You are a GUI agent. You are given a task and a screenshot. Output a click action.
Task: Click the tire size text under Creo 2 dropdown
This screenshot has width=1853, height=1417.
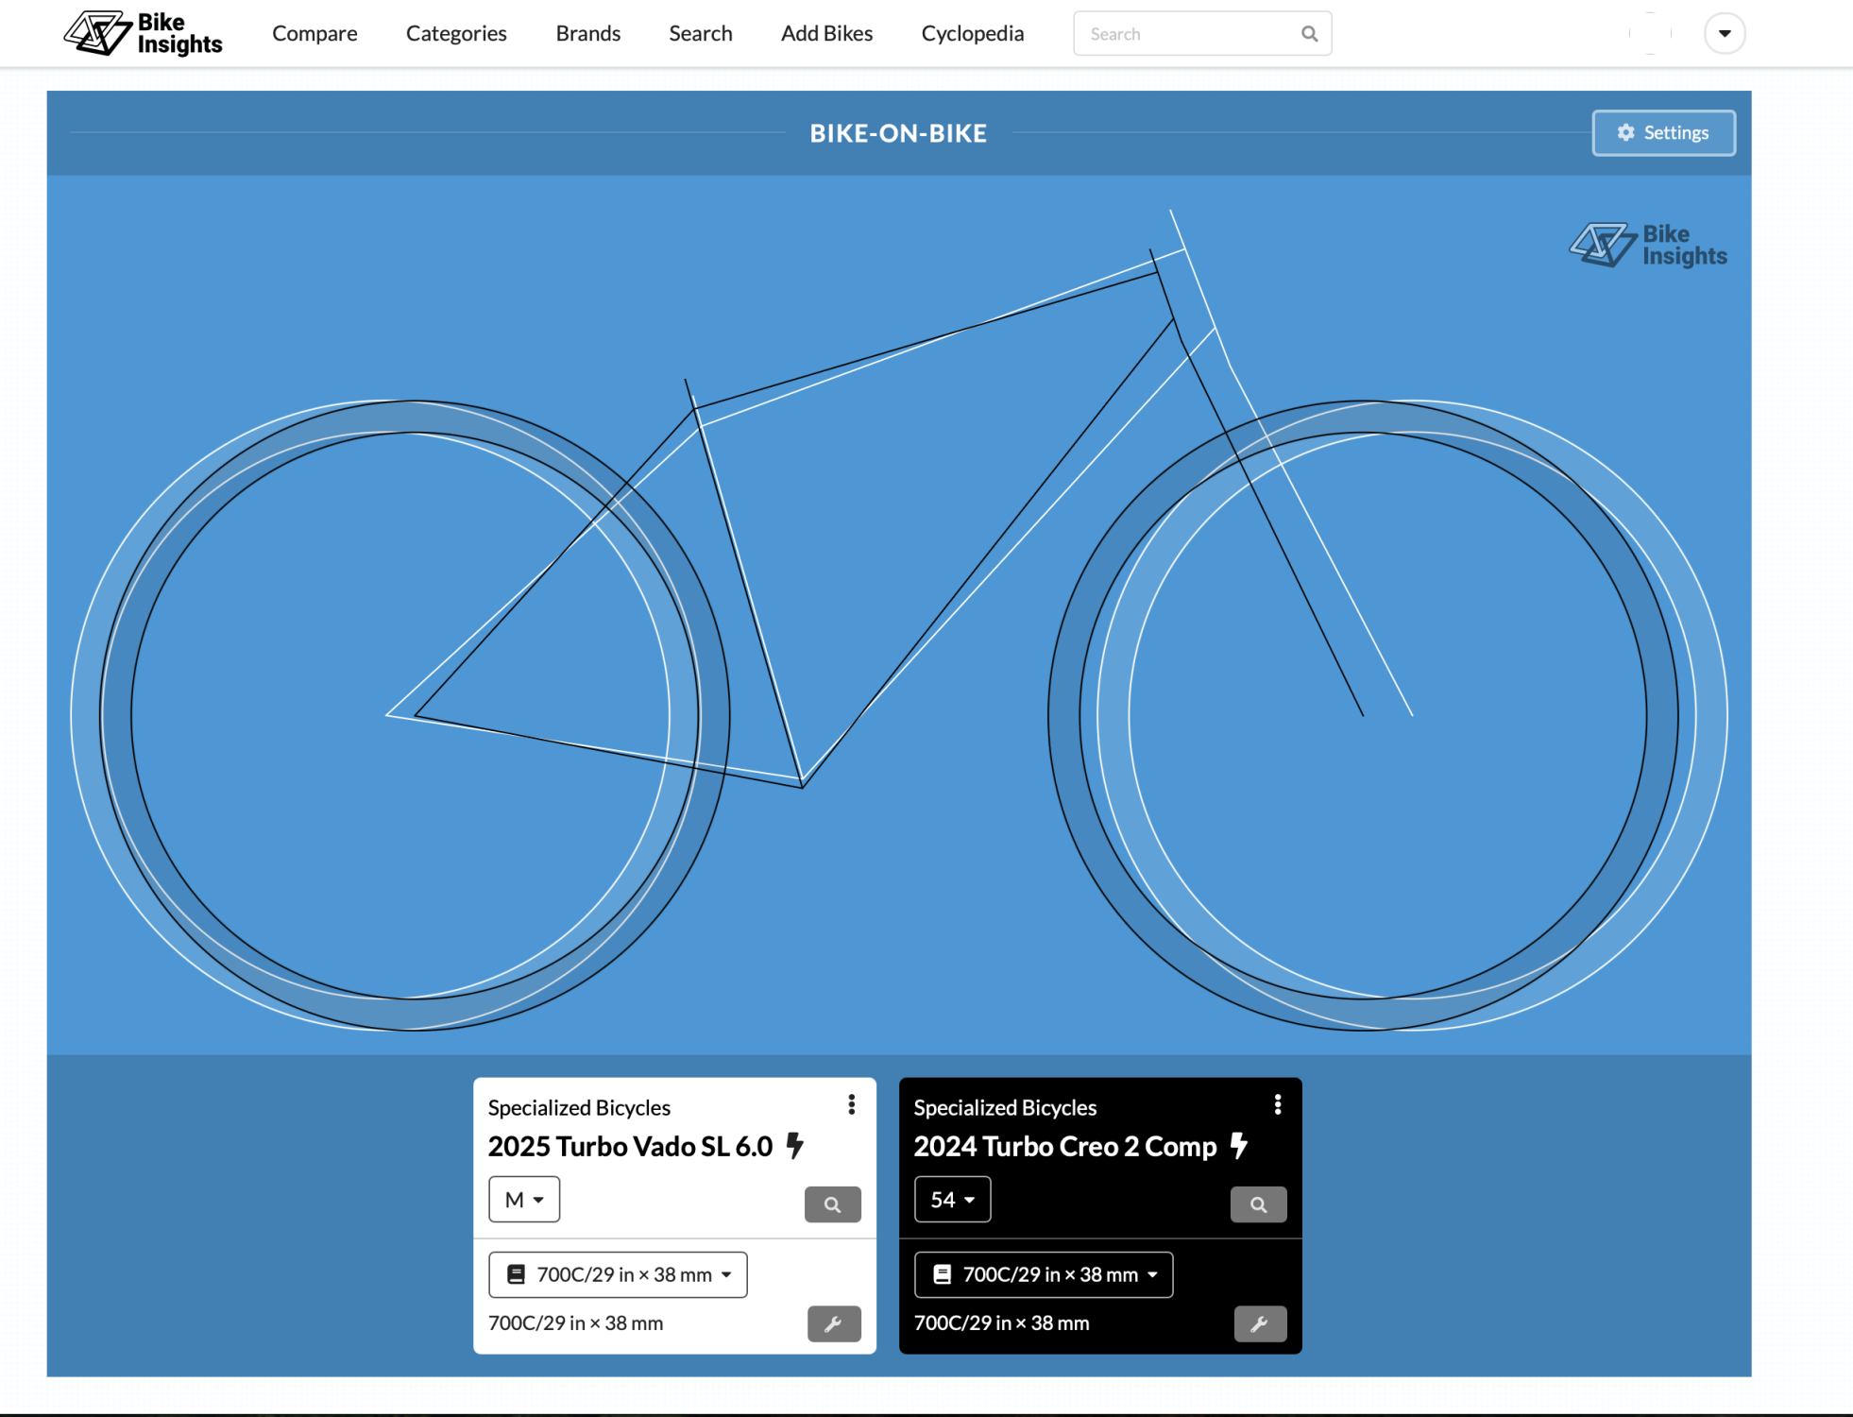click(x=1001, y=1323)
